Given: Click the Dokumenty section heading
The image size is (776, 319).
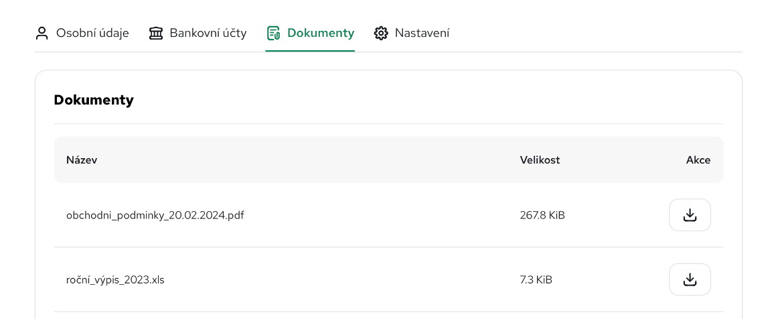Looking at the screenshot, I should [94, 100].
